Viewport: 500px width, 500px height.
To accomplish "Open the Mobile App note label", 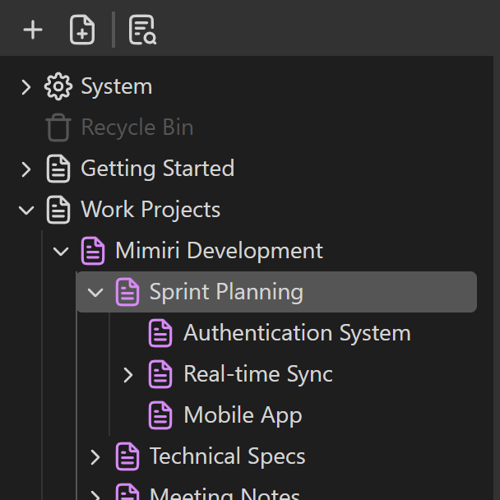I will (243, 415).
